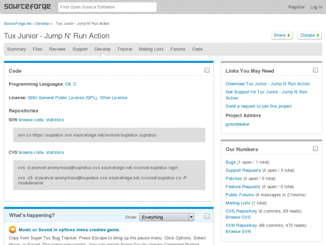
Task: Click the Repositories heading
Action: click(x=23, y=111)
